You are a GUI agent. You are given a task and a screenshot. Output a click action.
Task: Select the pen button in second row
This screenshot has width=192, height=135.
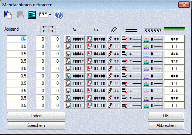[x=113, y=46]
